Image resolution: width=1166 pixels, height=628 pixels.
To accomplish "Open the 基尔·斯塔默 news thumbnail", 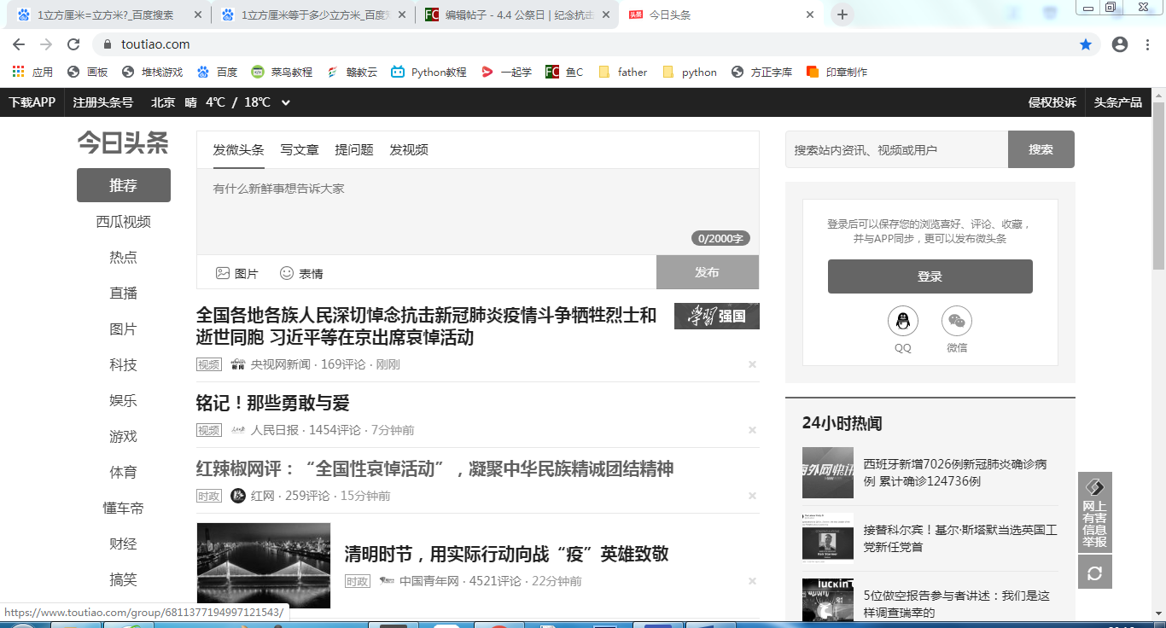I will point(828,538).
